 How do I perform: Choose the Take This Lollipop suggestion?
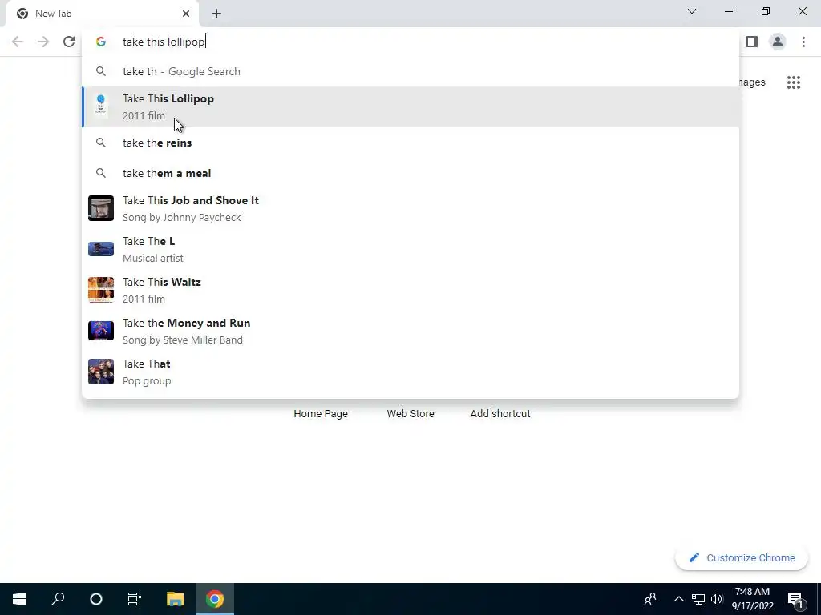click(x=410, y=107)
